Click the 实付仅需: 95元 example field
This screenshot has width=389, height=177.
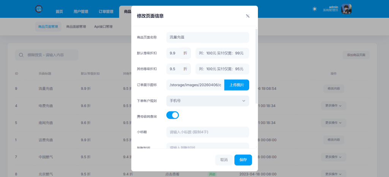[222, 69]
